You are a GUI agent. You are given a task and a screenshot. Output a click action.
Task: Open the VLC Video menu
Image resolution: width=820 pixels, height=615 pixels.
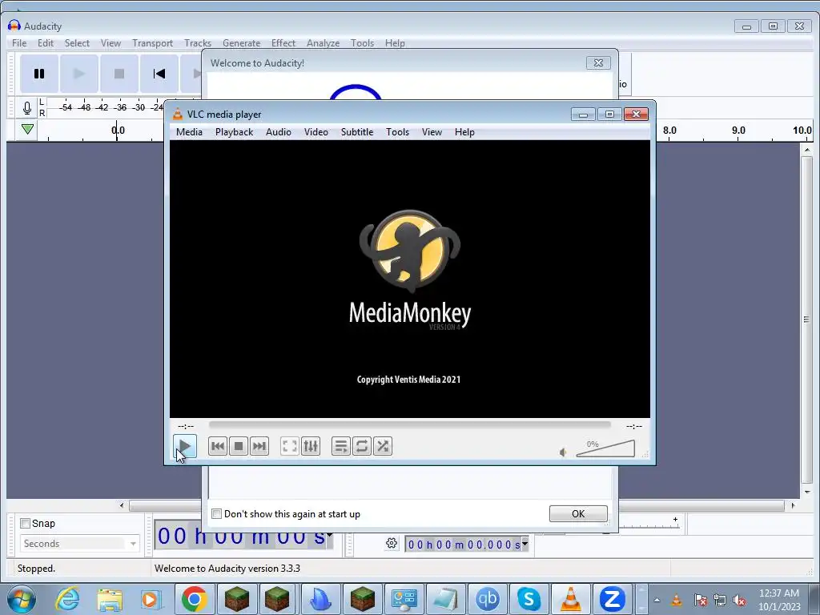(316, 132)
